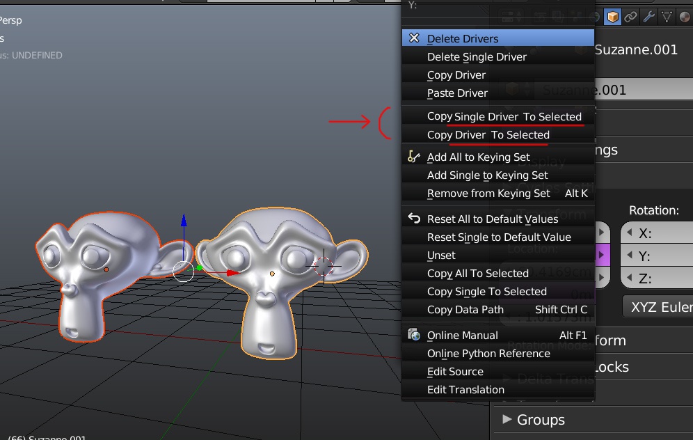The height and width of the screenshot is (440, 693).
Task: Decrease Rotation X with its left arrow
Action: pos(630,233)
